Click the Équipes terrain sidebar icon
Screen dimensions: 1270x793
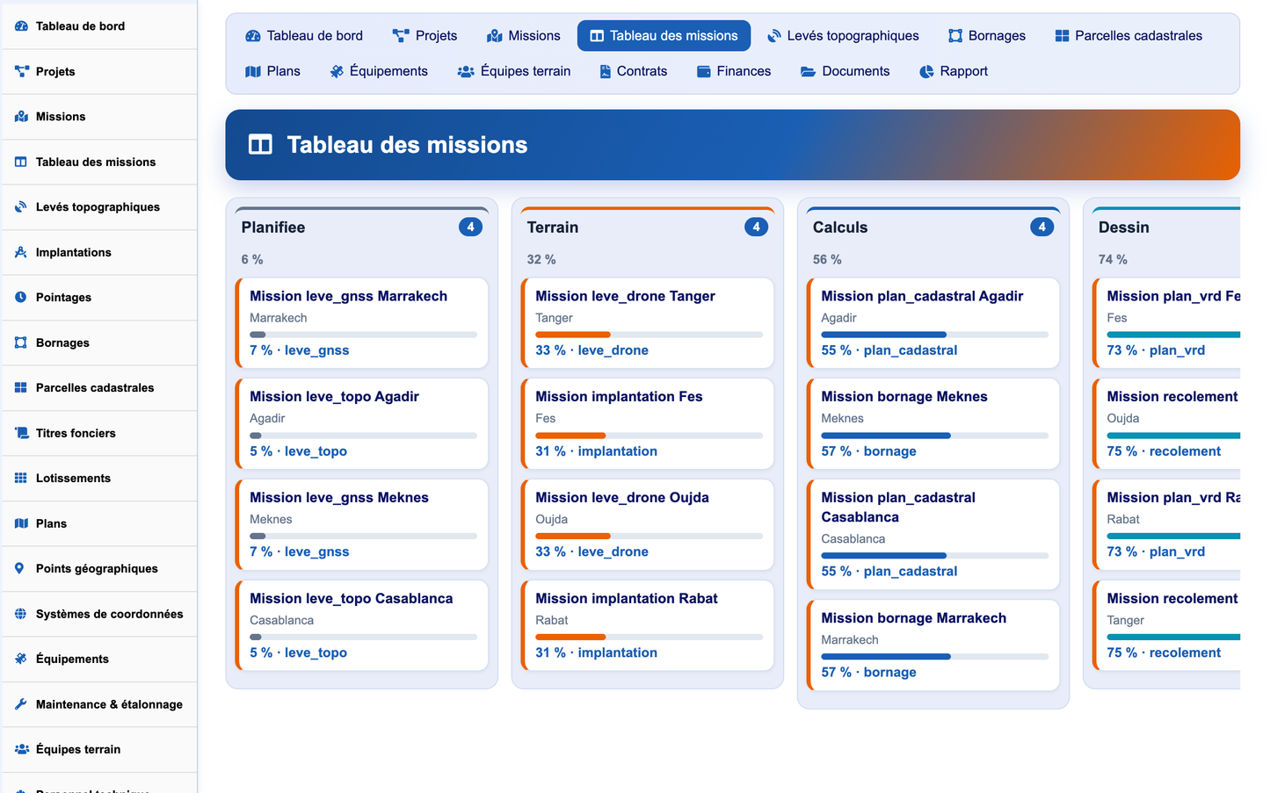(21, 749)
